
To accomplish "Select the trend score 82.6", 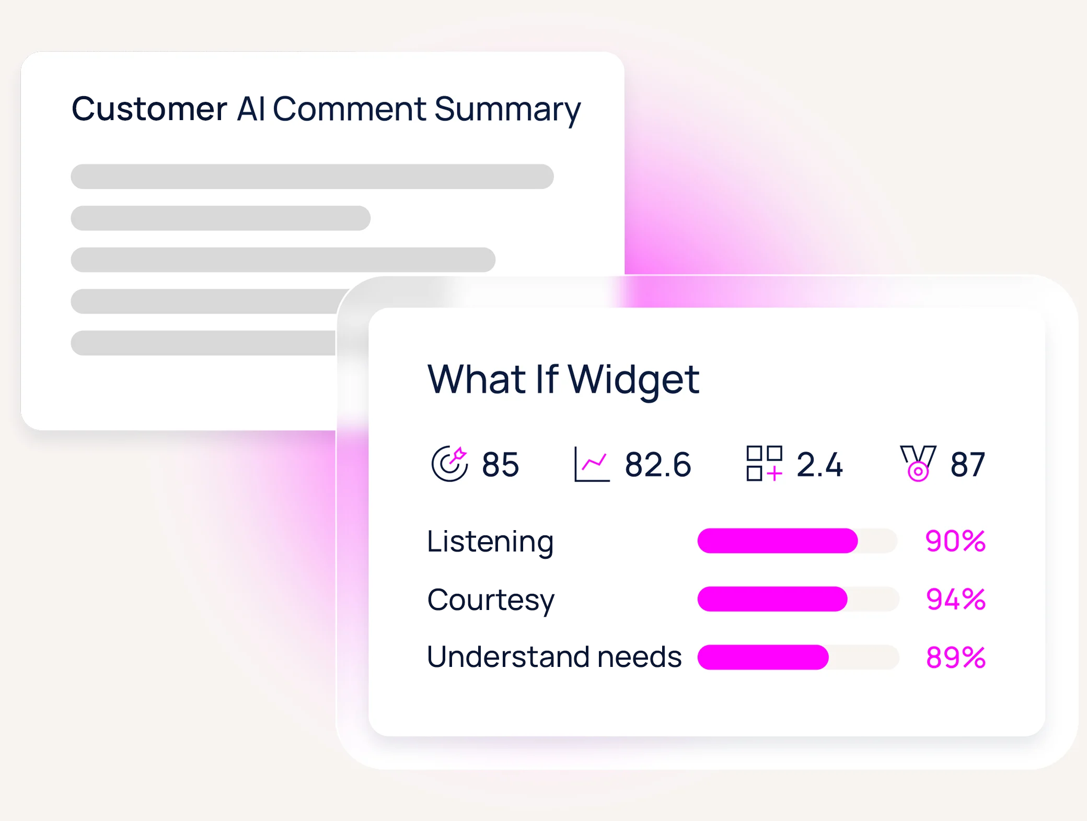I will click(658, 464).
